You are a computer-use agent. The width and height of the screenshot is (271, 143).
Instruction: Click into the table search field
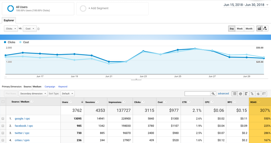(x=197, y=94)
